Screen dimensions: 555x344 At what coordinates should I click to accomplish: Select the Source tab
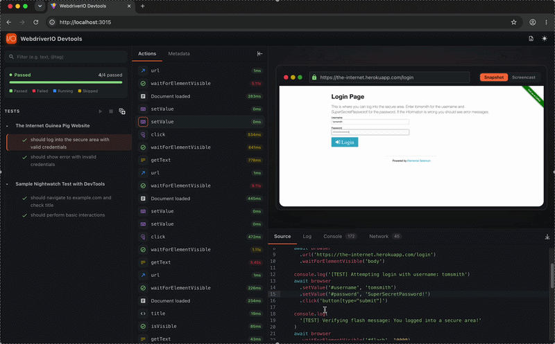click(282, 236)
